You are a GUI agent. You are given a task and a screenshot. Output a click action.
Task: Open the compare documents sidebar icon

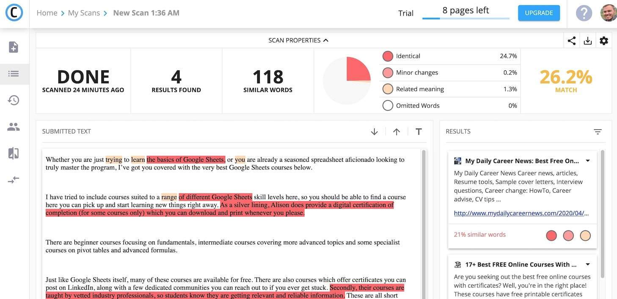coord(14,153)
